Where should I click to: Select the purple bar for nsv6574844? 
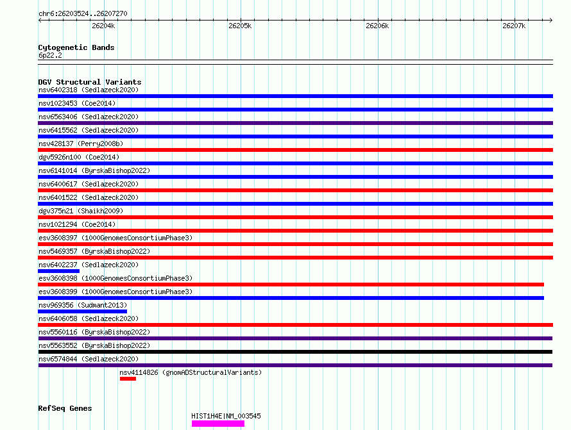(295, 365)
